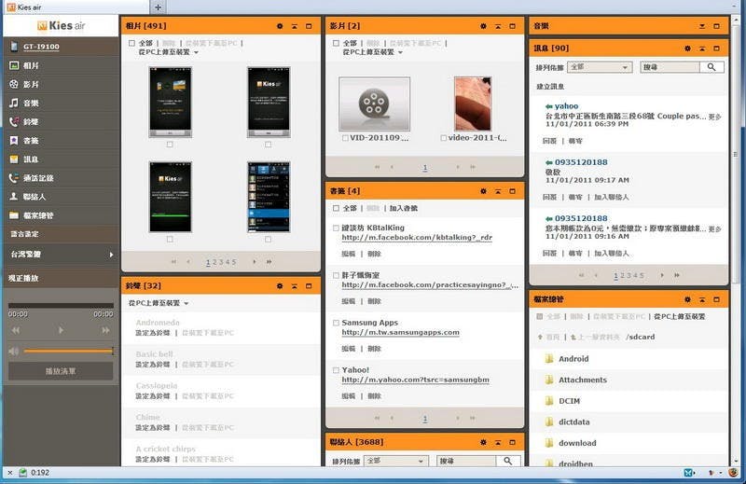This screenshot has width=746, height=484.
Task: Open 影片 (Videos) in the sidebar
Action: [x=31, y=85]
